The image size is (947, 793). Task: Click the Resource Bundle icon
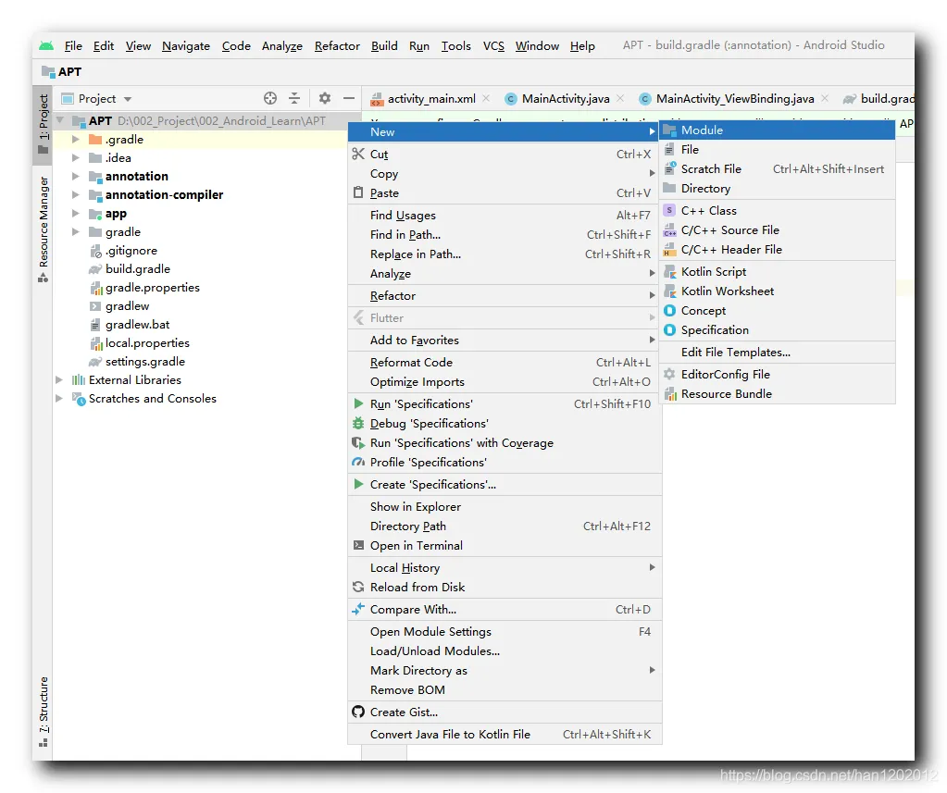669,393
